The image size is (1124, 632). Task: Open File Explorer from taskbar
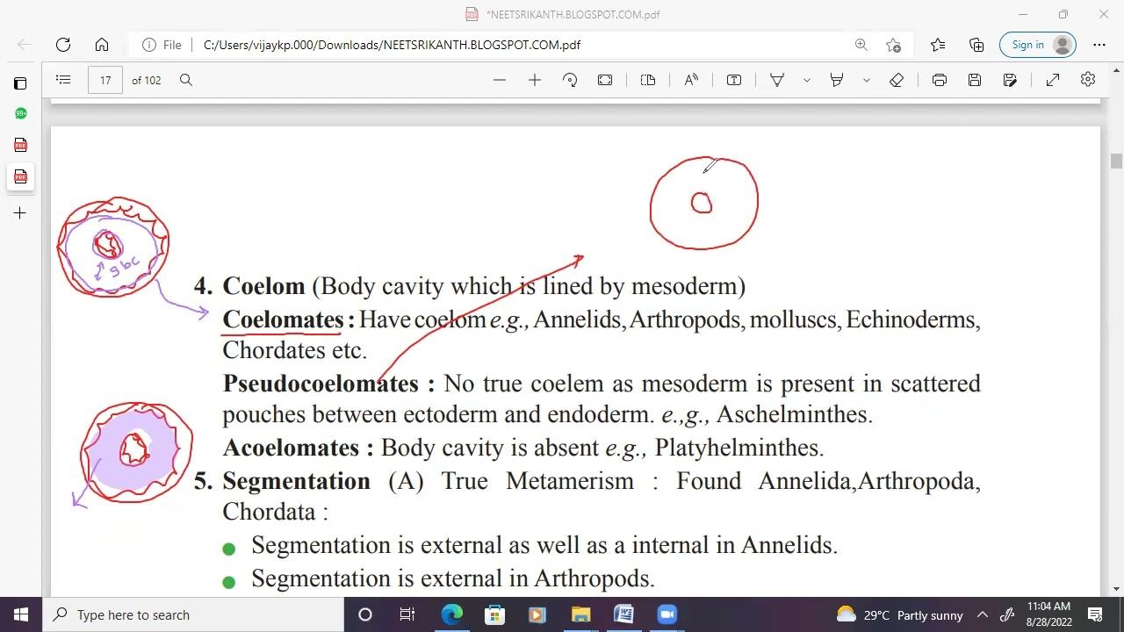(580, 614)
